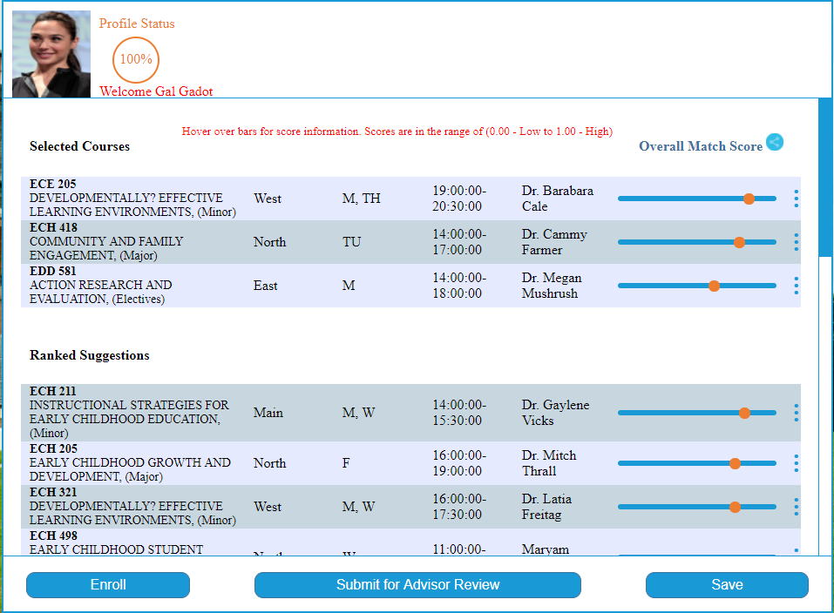Viewport: 834px width, 613px height.
Task: Open three-dot menu for EDD 581 course
Action: [796, 286]
